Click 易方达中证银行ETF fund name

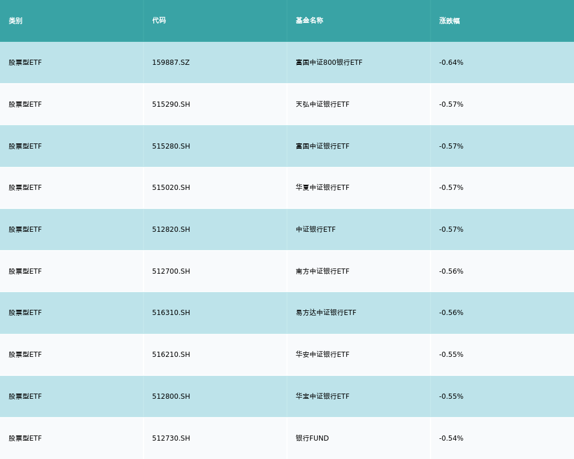point(325,313)
